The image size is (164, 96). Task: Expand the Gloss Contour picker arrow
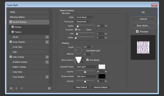pyautogui.click(x=83, y=60)
